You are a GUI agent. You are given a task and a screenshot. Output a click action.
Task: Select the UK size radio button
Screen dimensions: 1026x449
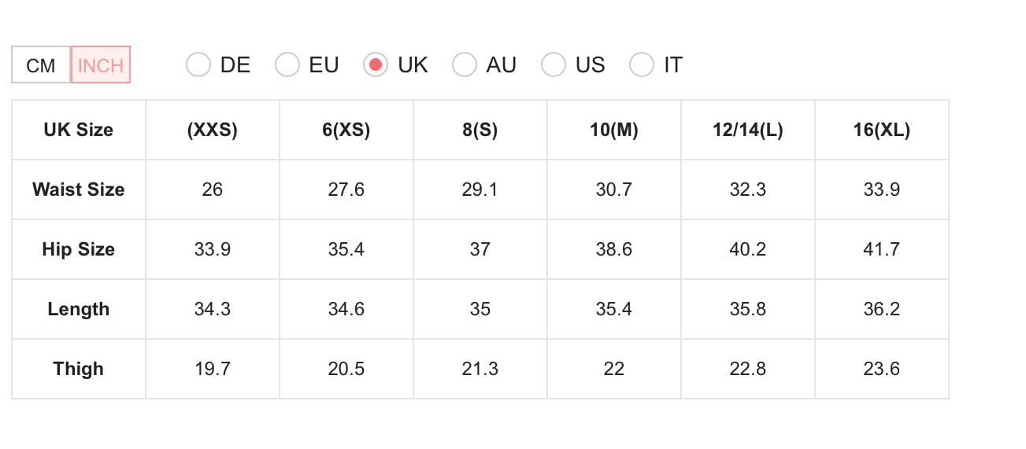pyautogui.click(x=376, y=64)
